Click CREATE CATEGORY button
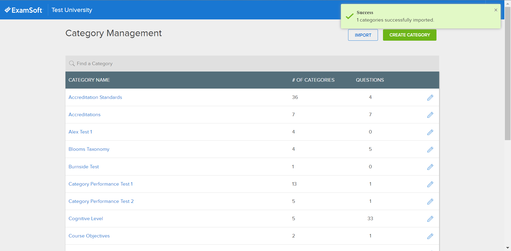511x251 pixels. [410, 35]
